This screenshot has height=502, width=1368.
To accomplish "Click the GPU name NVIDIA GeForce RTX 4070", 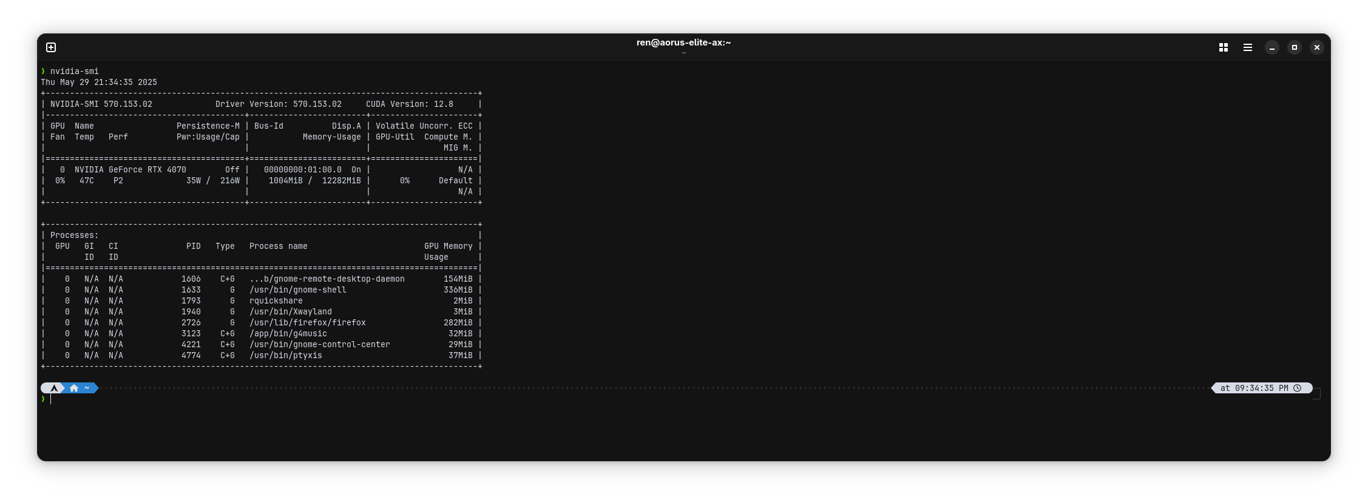I will 130,169.
